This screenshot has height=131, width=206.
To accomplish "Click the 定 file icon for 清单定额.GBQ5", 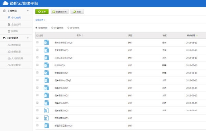I will tap(46, 95).
